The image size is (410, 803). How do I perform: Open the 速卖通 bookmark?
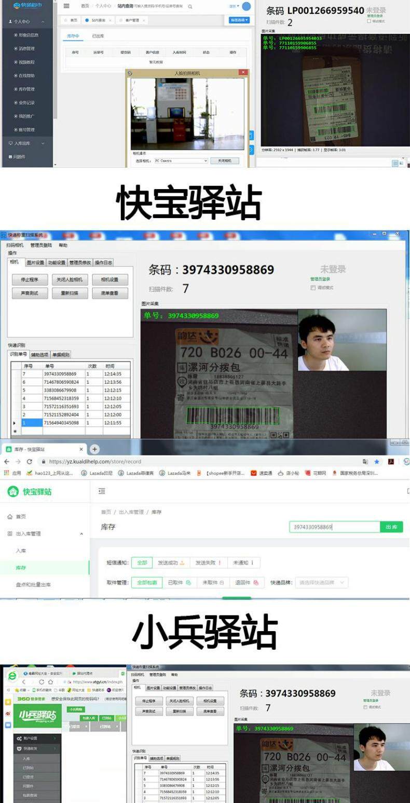tap(261, 473)
